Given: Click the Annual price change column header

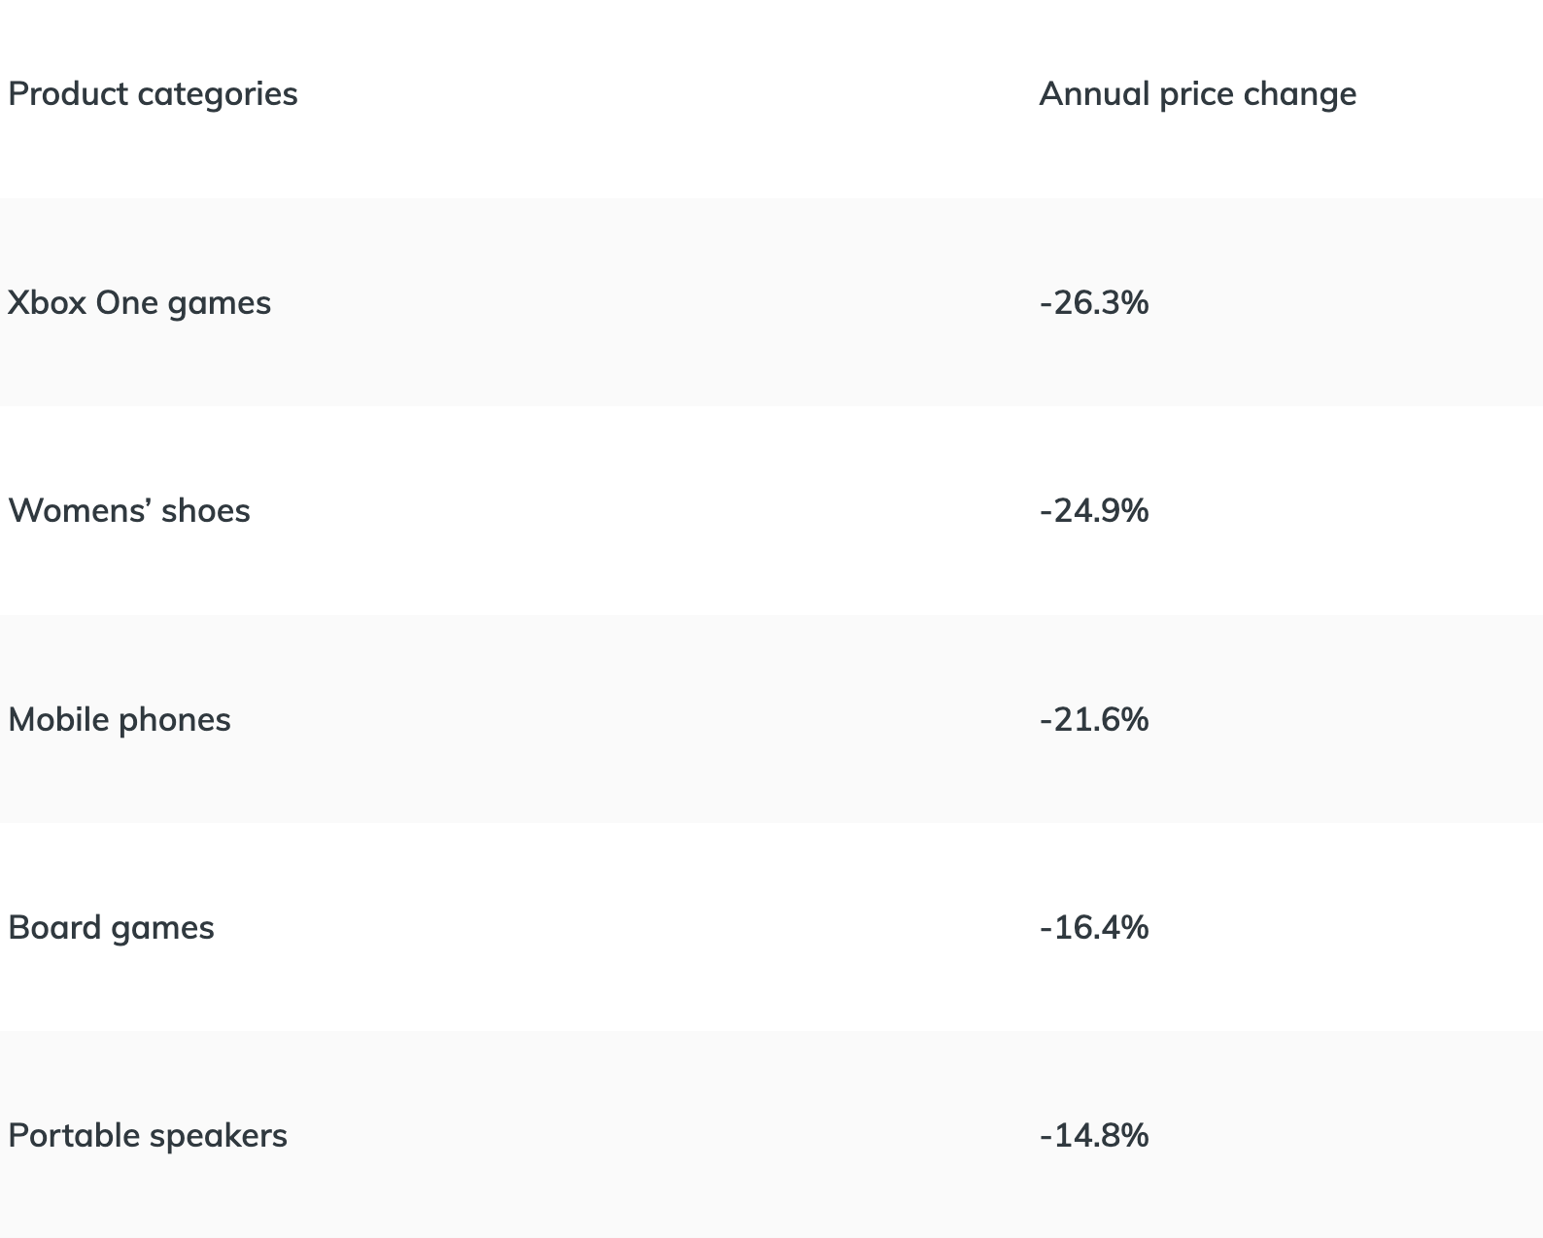Looking at the screenshot, I should (x=1197, y=94).
